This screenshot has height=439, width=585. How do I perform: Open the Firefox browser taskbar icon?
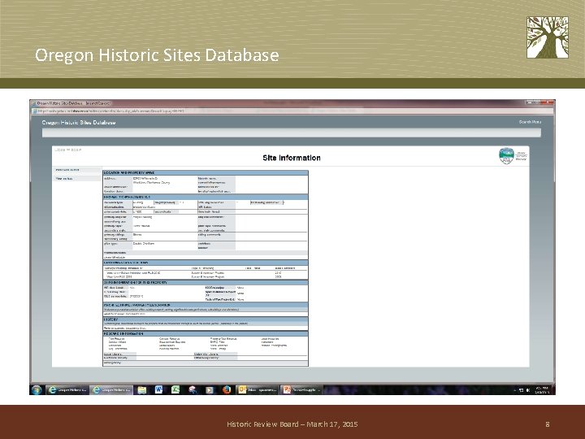tap(227, 389)
